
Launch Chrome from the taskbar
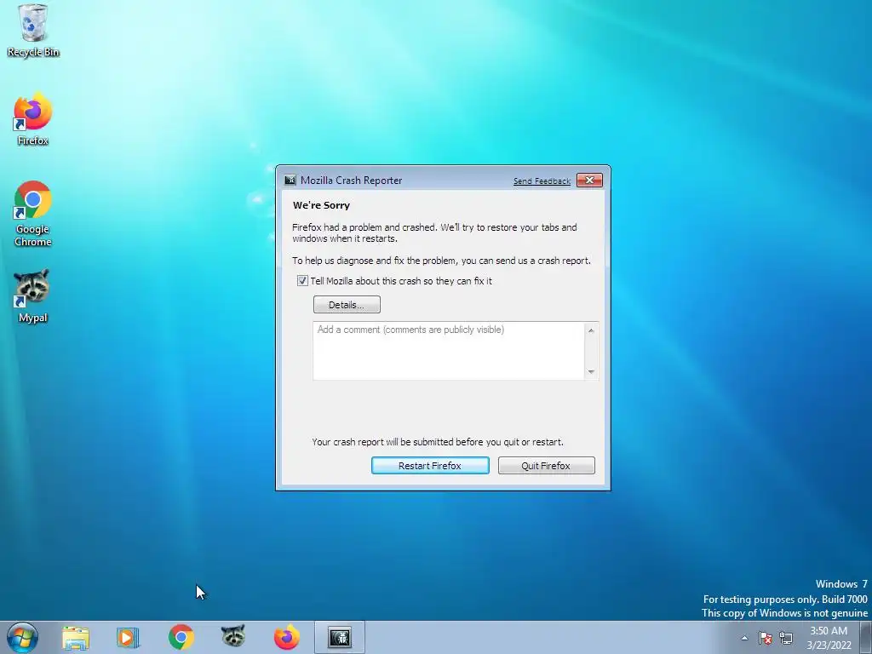[181, 637]
